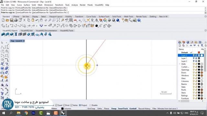The height and width of the screenshot is (116, 207).
Task: Expand the Walls layer tree arrow
Action: point(180,64)
